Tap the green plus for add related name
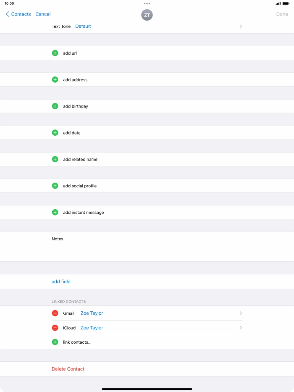This screenshot has width=294, height=392. point(55,159)
